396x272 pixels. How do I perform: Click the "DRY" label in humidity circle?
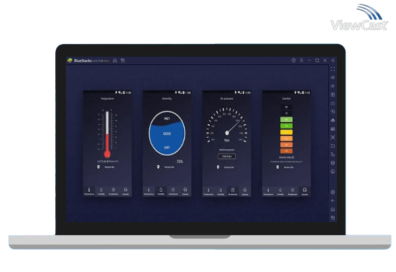167,148
